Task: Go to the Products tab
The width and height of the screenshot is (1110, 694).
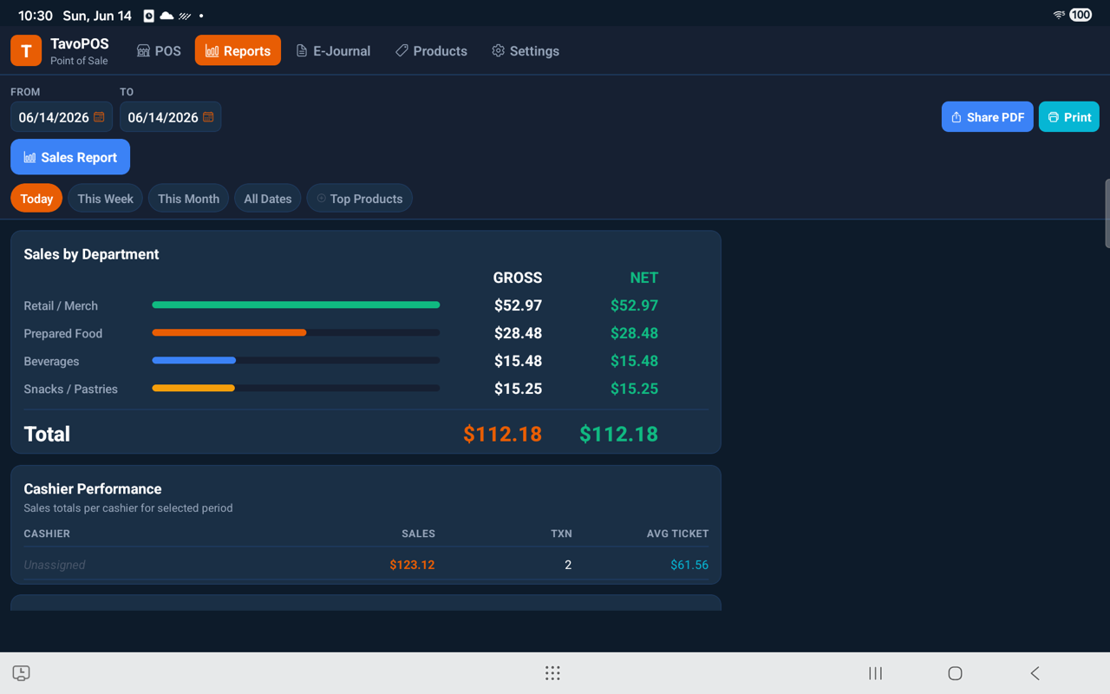Action: coord(431,50)
